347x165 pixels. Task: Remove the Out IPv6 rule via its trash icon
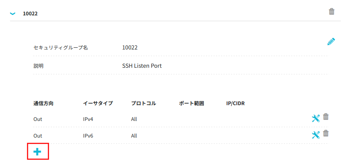click(326, 133)
